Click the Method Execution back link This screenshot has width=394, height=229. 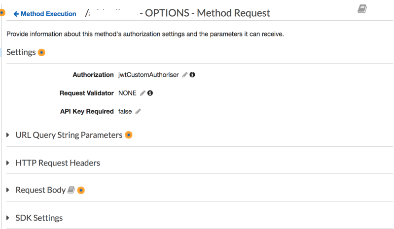pos(48,14)
